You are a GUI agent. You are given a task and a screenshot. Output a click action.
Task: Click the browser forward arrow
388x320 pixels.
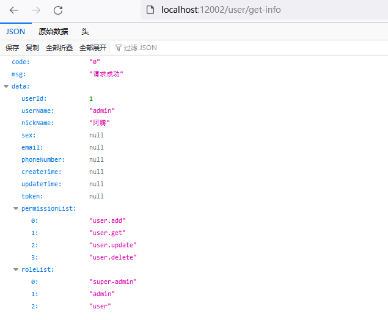(36, 10)
